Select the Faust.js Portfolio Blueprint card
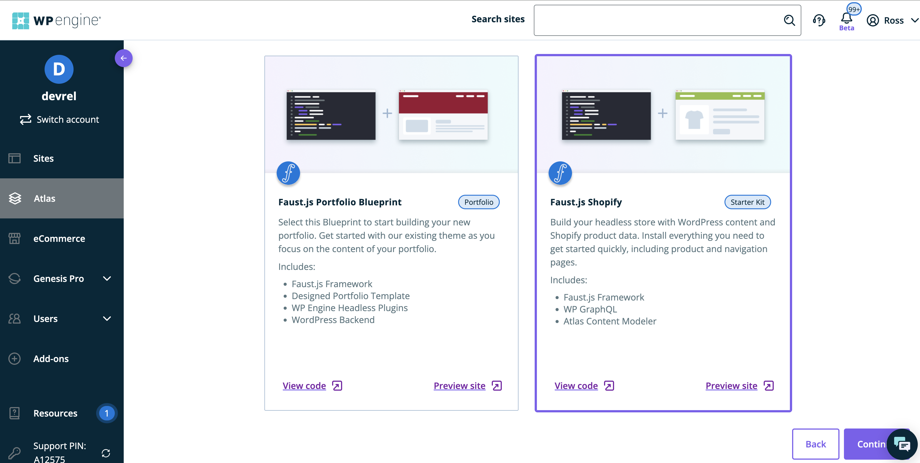The width and height of the screenshot is (920, 463). click(391, 232)
